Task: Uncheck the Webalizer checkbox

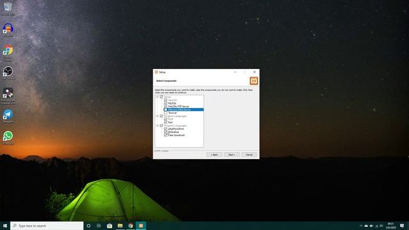Action: (x=166, y=132)
